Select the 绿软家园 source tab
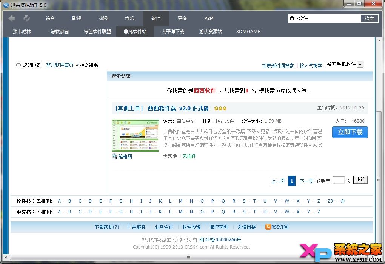The height and width of the screenshot is (264, 385). click(x=59, y=31)
